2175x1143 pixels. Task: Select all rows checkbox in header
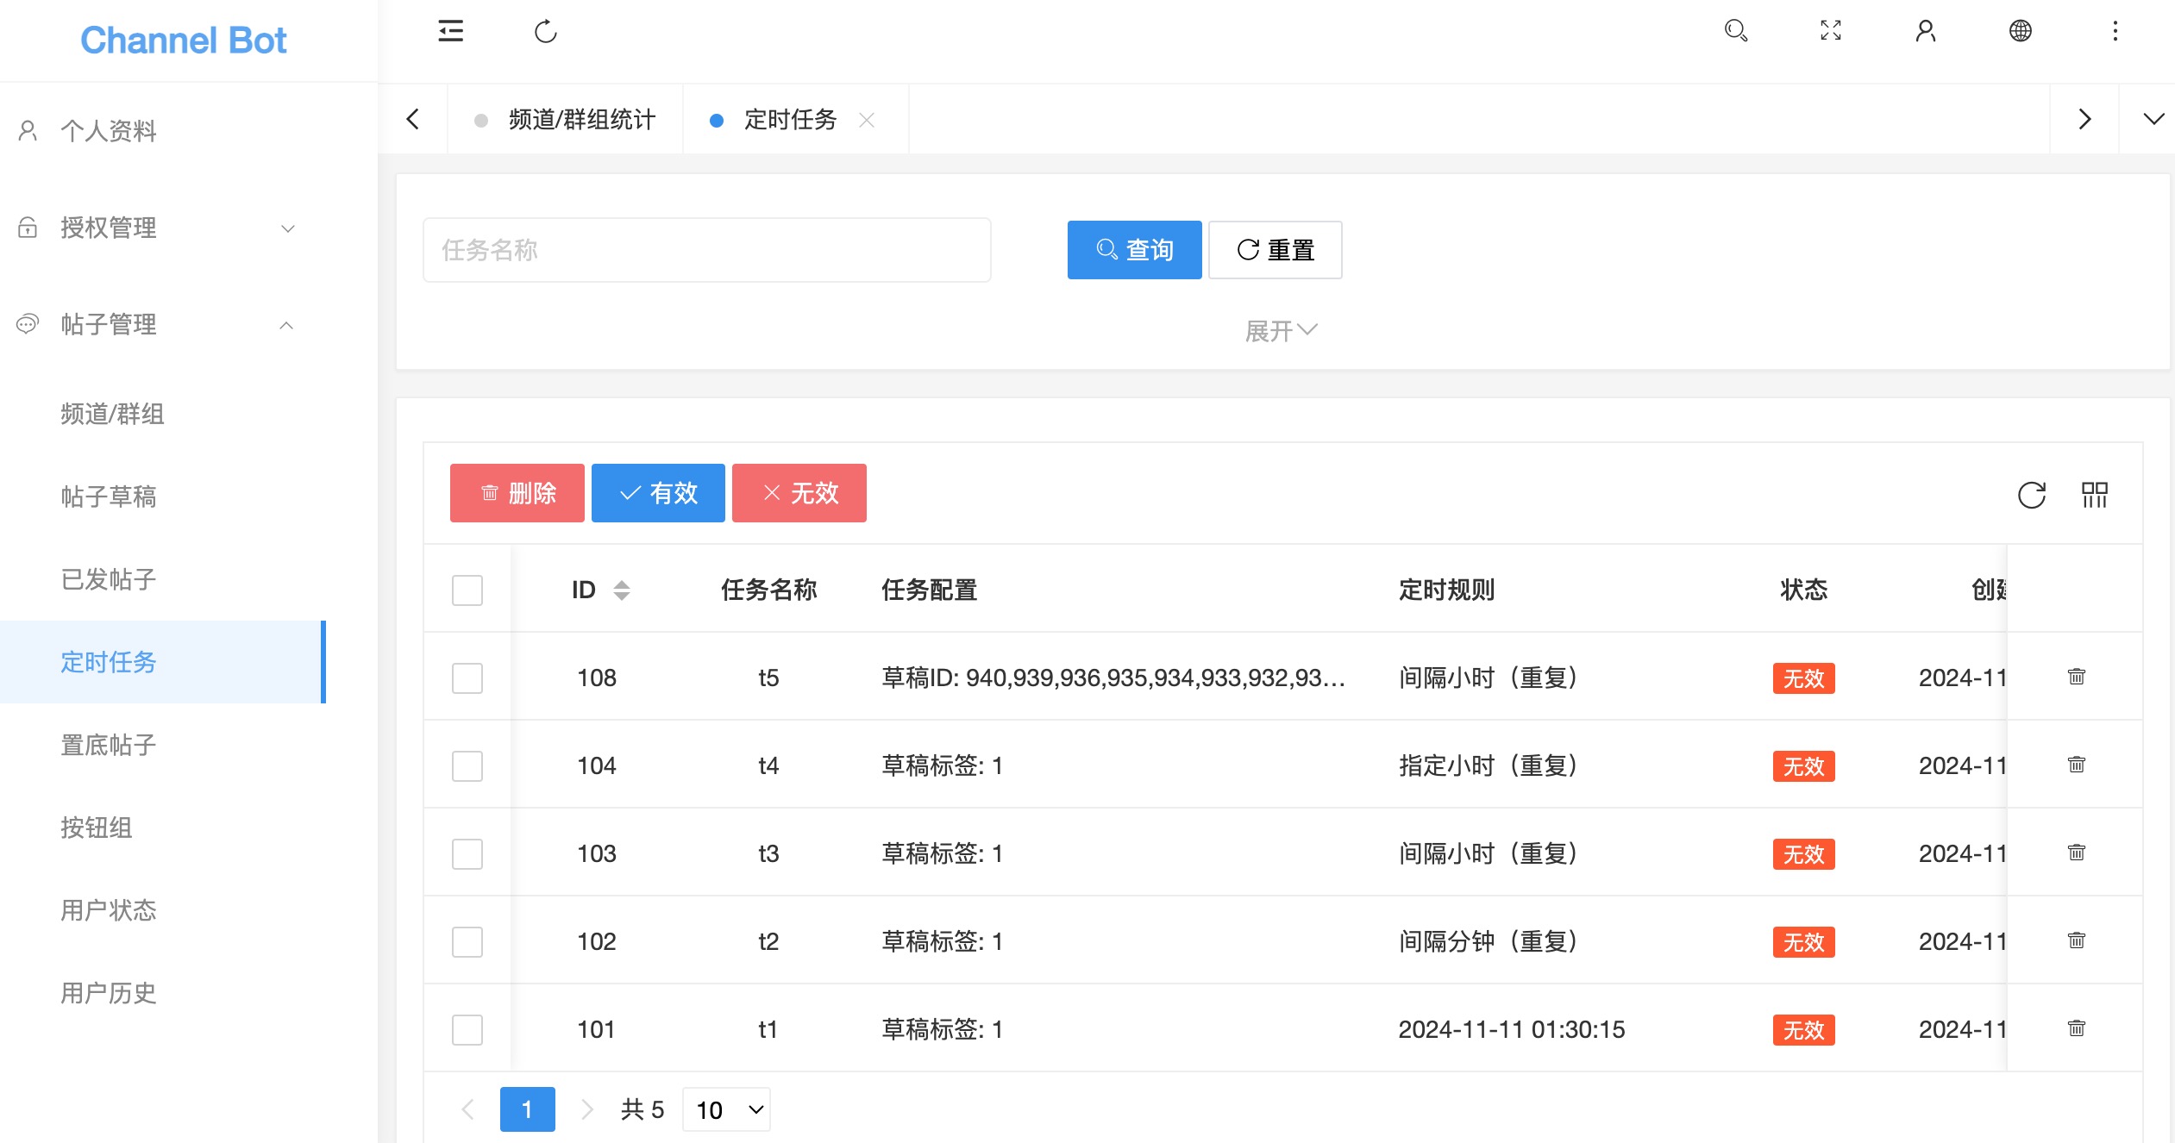point(467,590)
